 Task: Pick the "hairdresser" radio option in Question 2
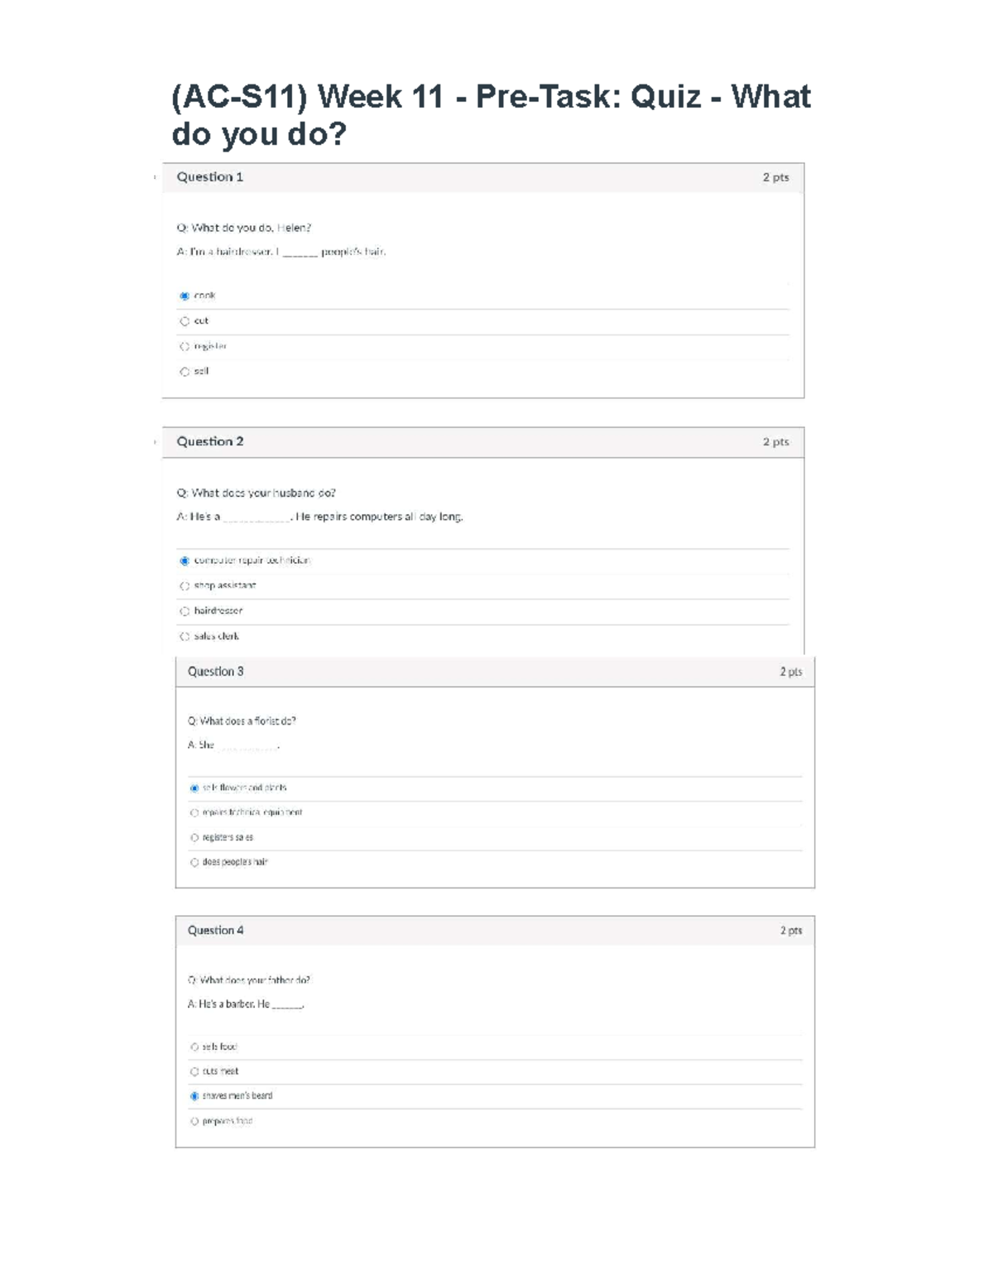click(x=185, y=611)
